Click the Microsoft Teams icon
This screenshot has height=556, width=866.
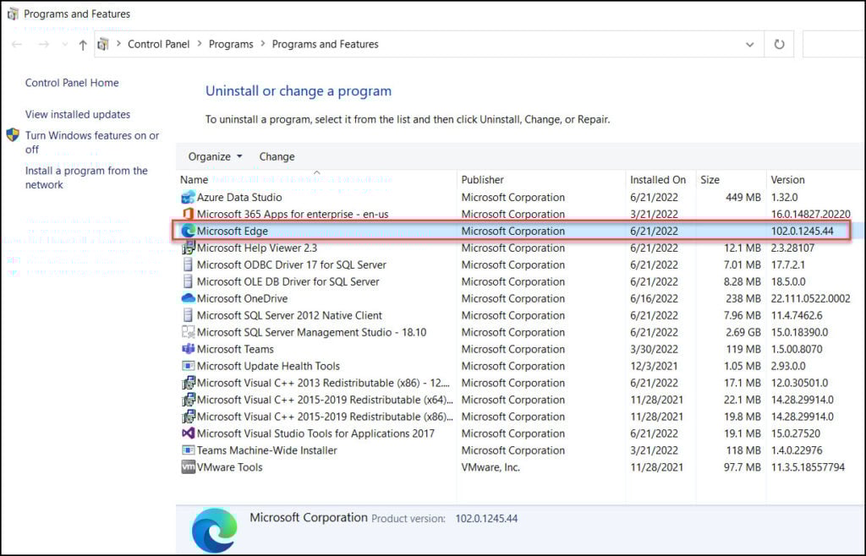point(188,349)
